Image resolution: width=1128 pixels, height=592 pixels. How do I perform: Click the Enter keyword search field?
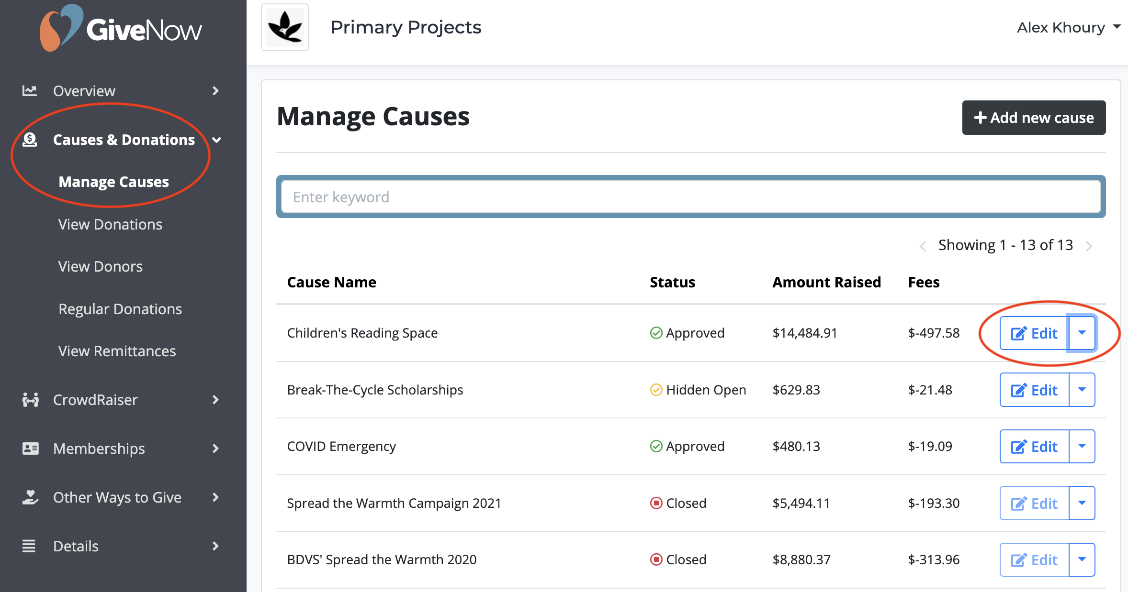(690, 197)
